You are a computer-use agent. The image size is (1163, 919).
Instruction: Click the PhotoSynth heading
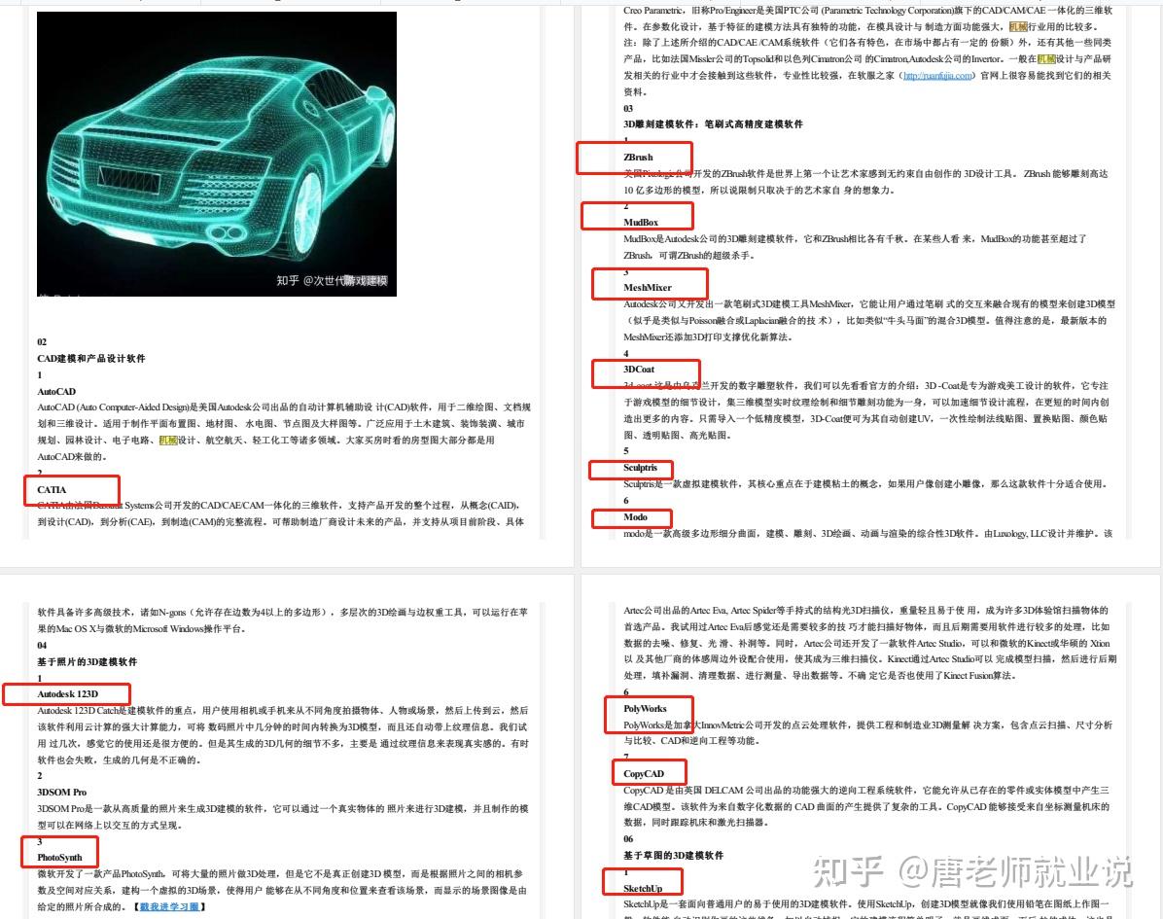[60, 858]
